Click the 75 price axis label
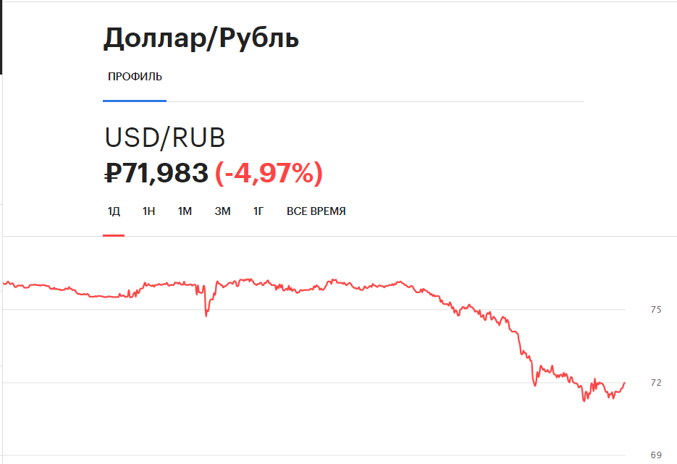This screenshot has height=464, width=677. coord(656,310)
